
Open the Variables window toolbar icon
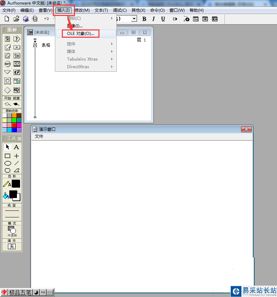205,19
